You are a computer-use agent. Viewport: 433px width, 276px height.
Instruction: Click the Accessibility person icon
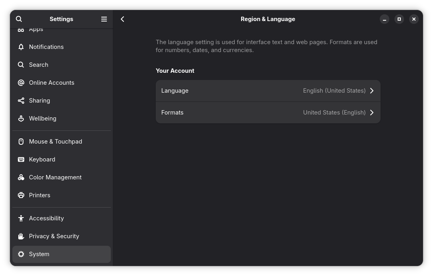tap(21, 218)
